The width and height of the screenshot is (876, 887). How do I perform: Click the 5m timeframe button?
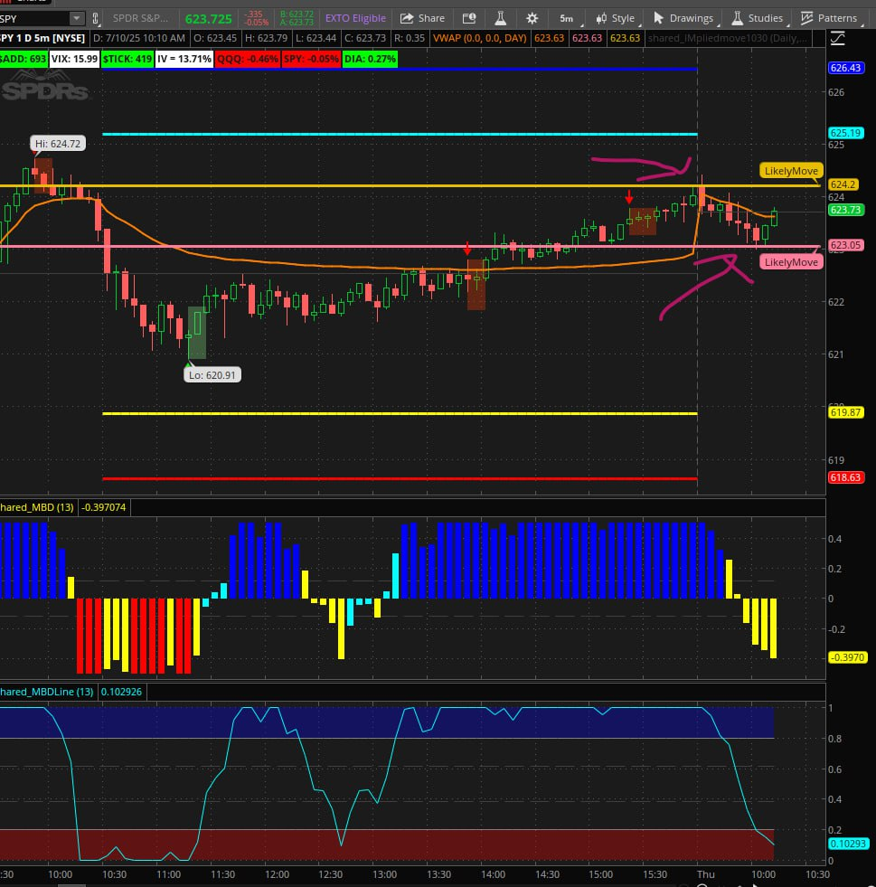[566, 18]
